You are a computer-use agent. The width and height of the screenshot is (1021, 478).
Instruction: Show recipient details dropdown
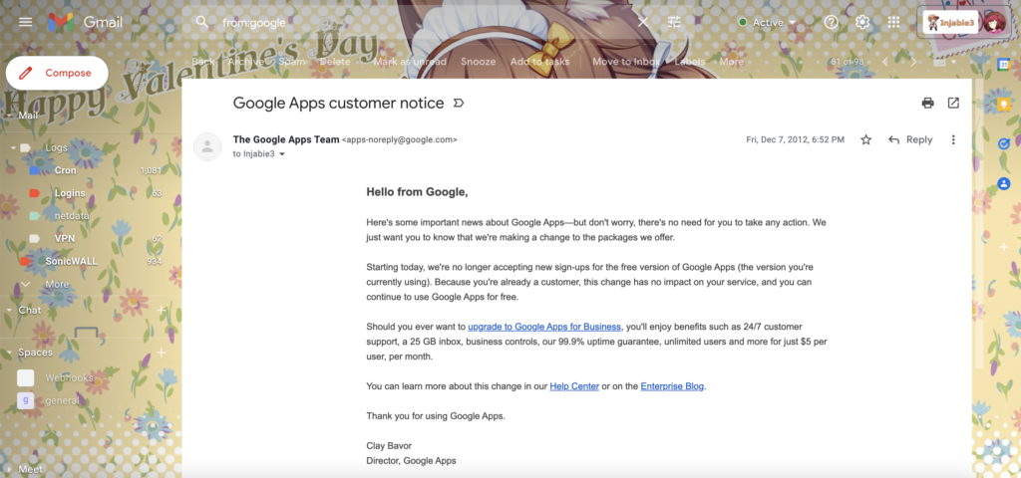282,154
